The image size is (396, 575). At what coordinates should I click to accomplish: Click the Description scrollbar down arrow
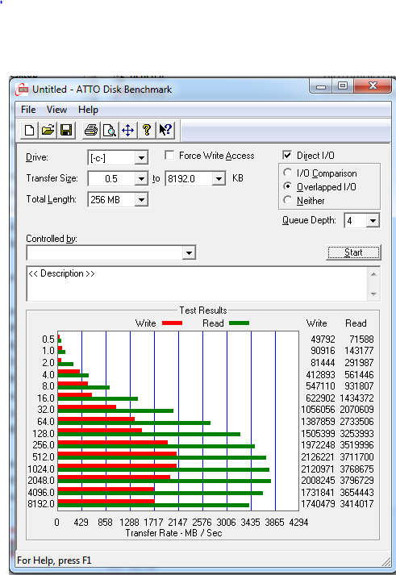tap(373, 294)
